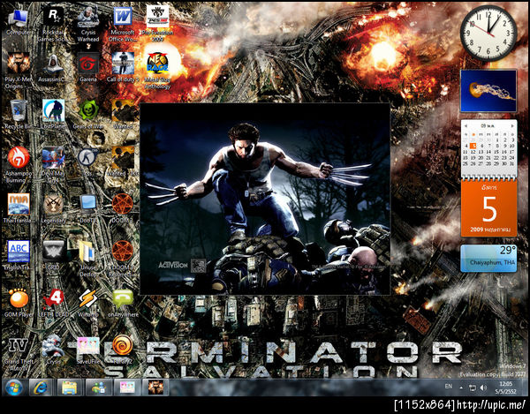Open the Recycle Bin
The width and height of the screenshot is (530, 414).
click(x=19, y=115)
